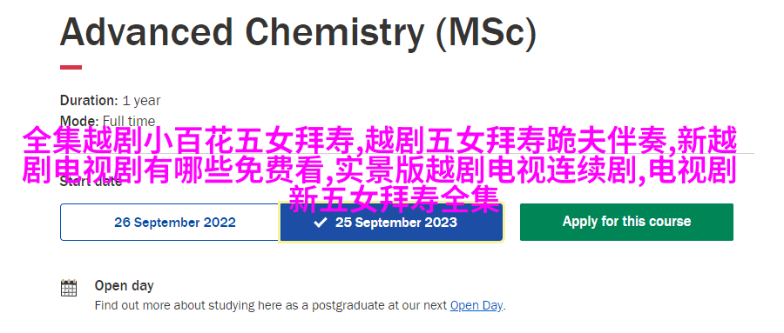The height and width of the screenshot is (333, 784).
Task: Click the last centered line of pink text
Action: pyautogui.click(x=395, y=199)
